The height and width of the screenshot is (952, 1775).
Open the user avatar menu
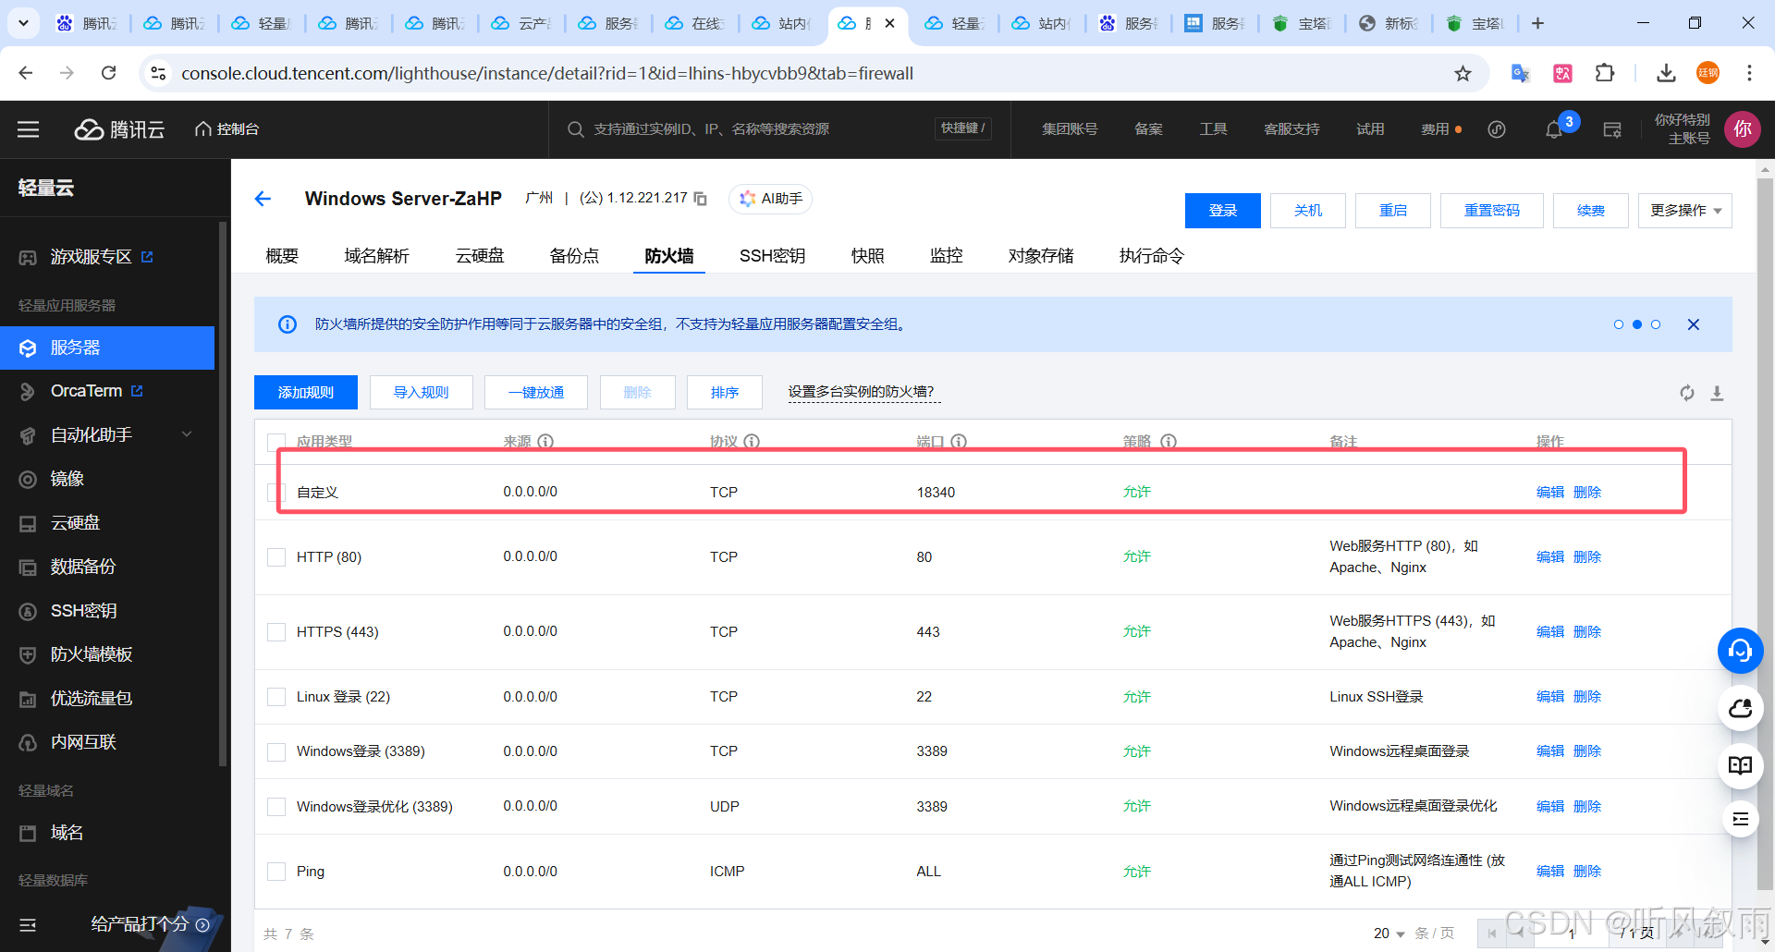pos(1743,129)
